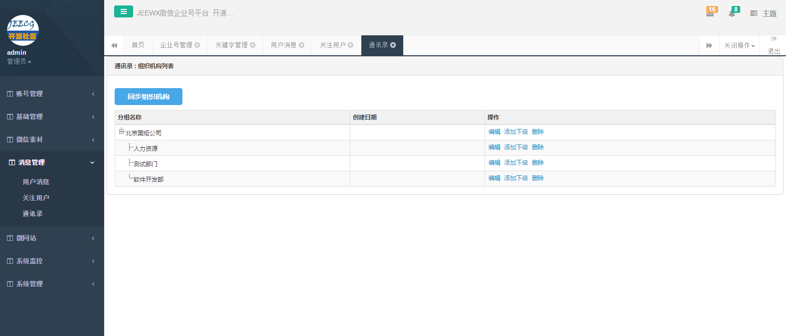Image resolution: width=786 pixels, height=336 pixels.
Task: Switch to the 首页 tab
Action: (x=138, y=45)
